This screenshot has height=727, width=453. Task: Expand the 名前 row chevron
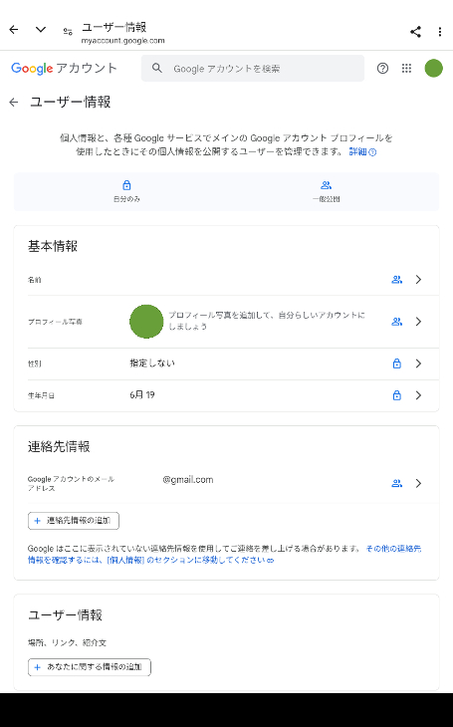click(418, 279)
